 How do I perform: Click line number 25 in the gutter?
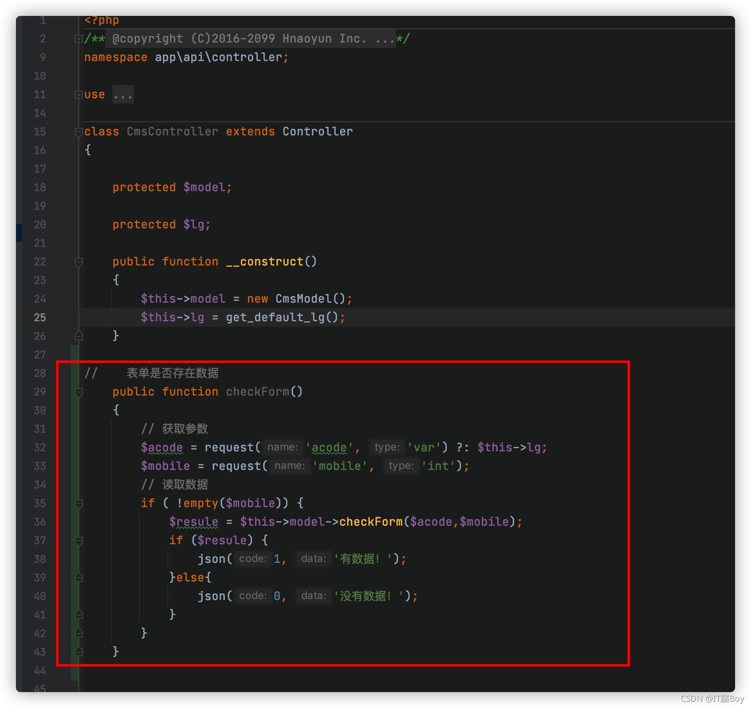pos(40,318)
